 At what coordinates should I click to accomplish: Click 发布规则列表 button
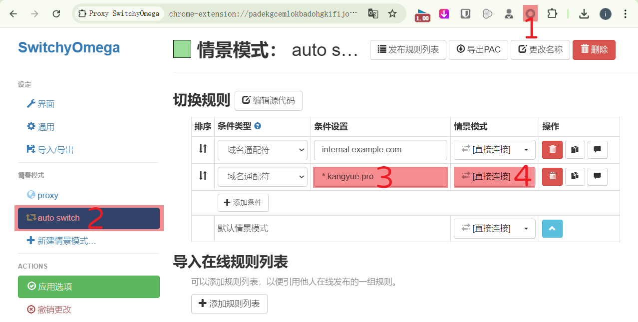click(x=408, y=50)
